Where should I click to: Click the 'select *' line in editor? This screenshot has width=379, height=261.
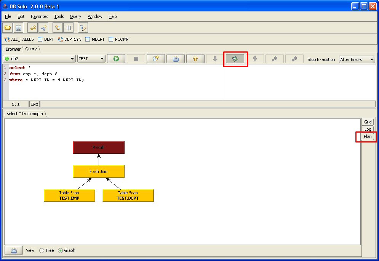(20, 68)
